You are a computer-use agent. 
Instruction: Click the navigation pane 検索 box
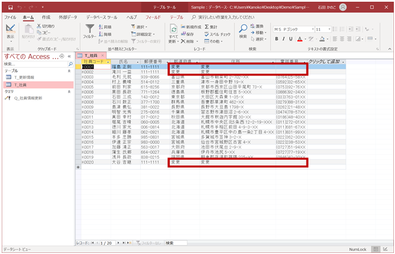click(33, 64)
